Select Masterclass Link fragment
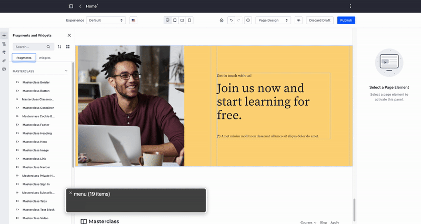This screenshot has width=421, height=224. point(34,159)
